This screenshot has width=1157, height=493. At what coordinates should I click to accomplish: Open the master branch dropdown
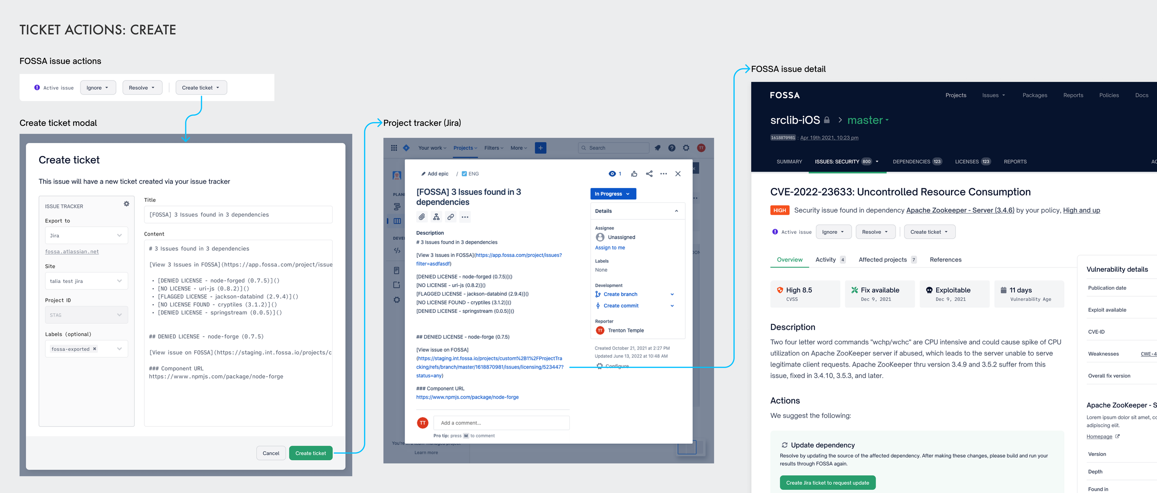[x=868, y=120]
